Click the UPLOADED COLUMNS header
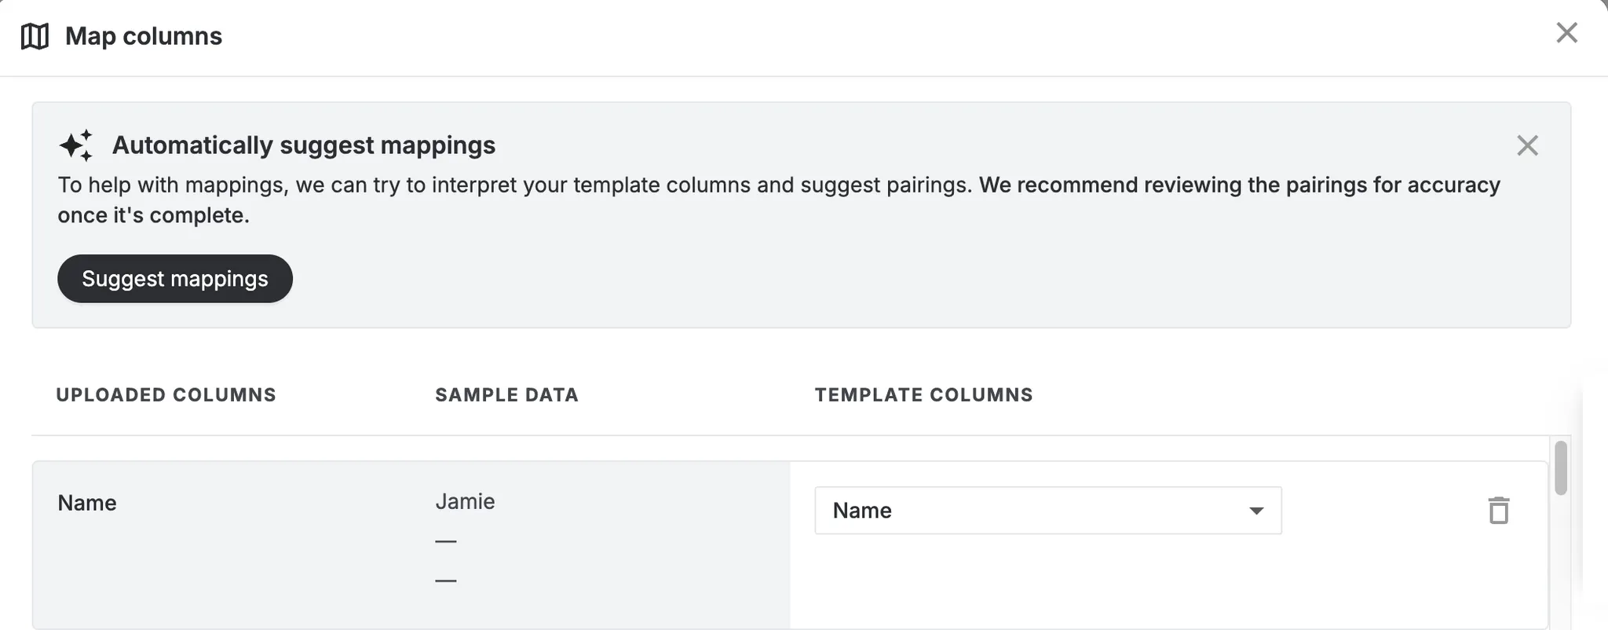 pyautogui.click(x=166, y=394)
